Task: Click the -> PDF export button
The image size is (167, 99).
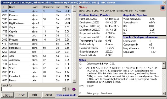Action: pyautogui.click(x=21, y=95)
